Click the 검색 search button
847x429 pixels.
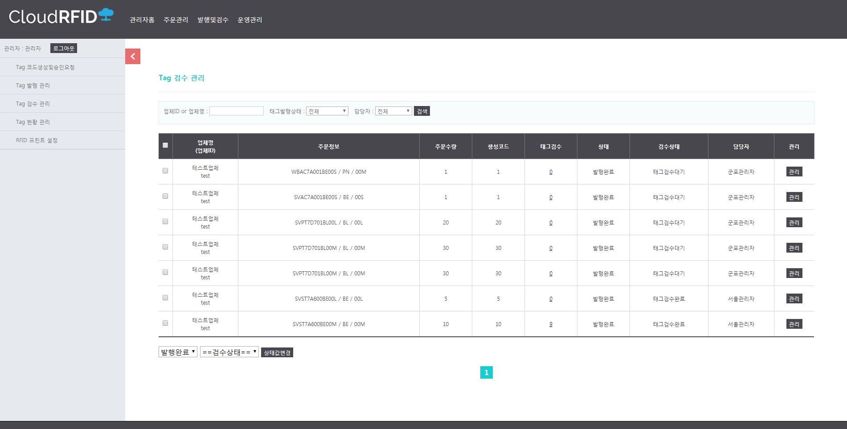(422, 111)
